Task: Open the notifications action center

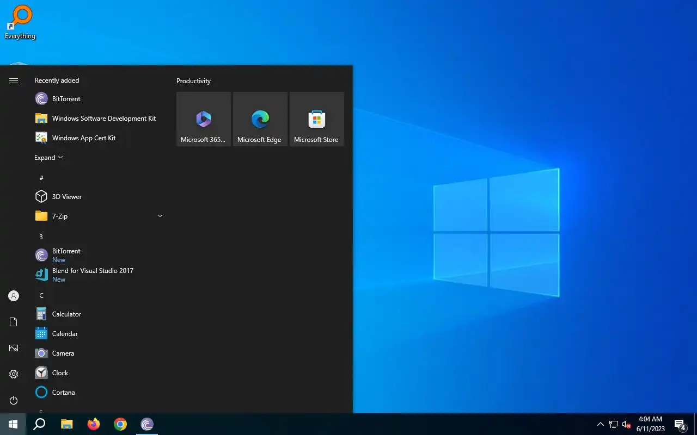Action: pos(680,424)
